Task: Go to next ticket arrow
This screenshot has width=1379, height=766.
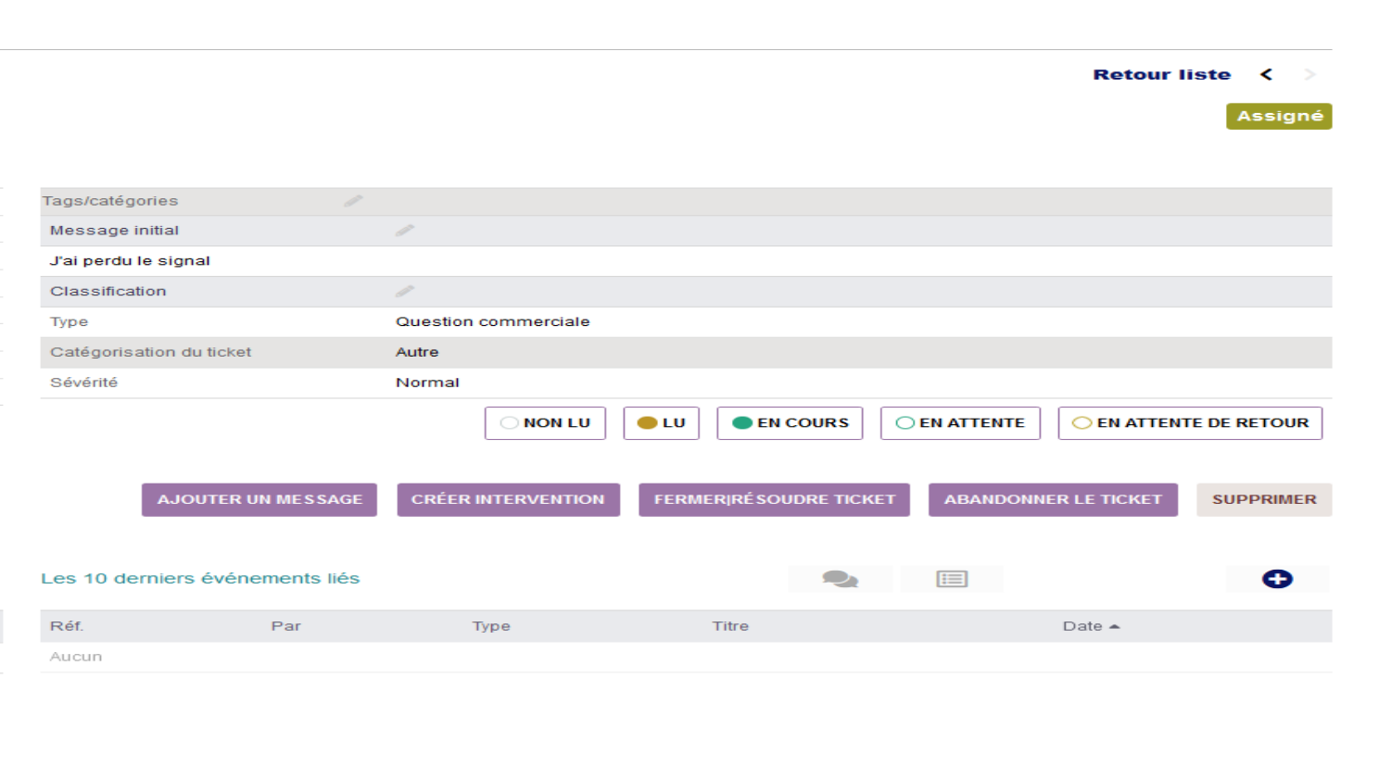Action: [1309, 74]
